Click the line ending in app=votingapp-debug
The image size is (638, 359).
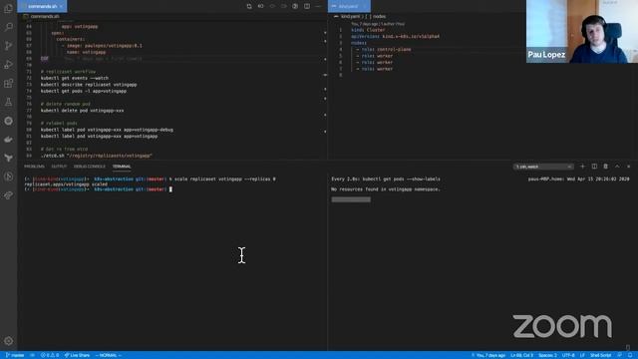107,130
